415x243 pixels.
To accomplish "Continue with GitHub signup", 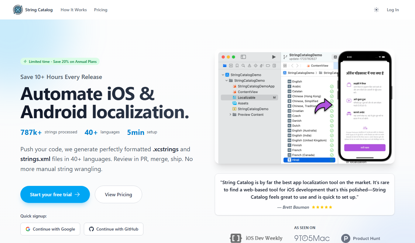I will click(x=114, y=229).
